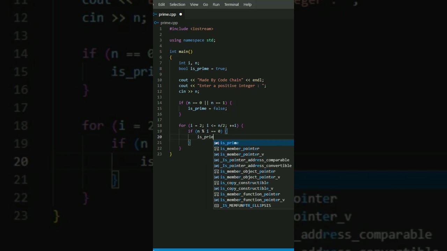The width and height of the screenshot is (447, 251).
Task: Choose is_prime autocomplete suggestion
Action: pos(254,143)
